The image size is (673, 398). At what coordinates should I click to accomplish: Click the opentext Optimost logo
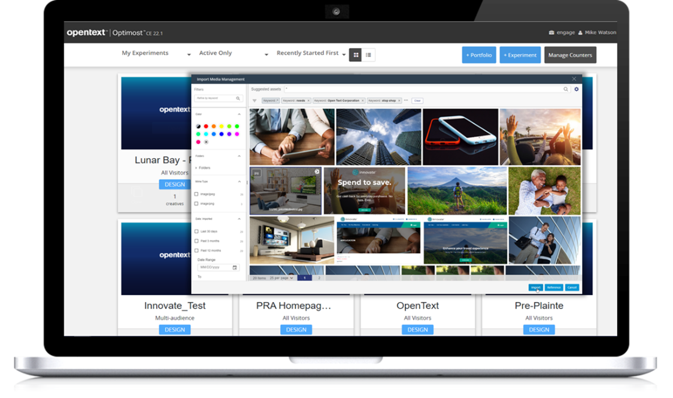coord(114,32)
